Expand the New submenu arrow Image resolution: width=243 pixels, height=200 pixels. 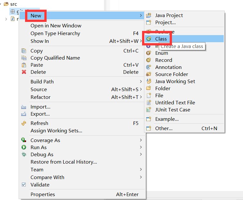pyautogui.click(x=141, y=15)
